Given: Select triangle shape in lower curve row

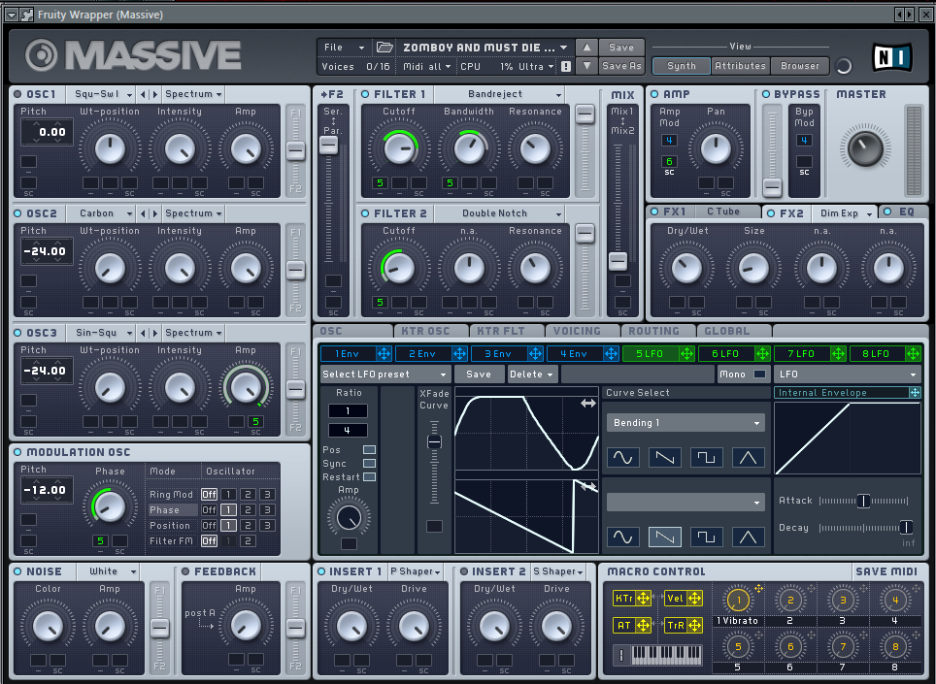Looking at the screenshot, I should click(748, 537).
